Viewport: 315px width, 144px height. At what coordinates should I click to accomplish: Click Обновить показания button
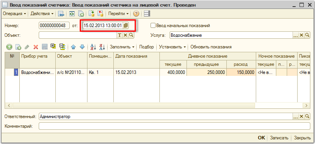point(211,47)
